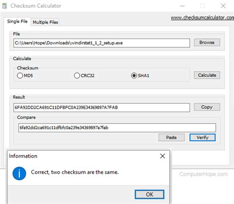Click in the Compare checksum field
234x204 pixels.
click(117, 127)
